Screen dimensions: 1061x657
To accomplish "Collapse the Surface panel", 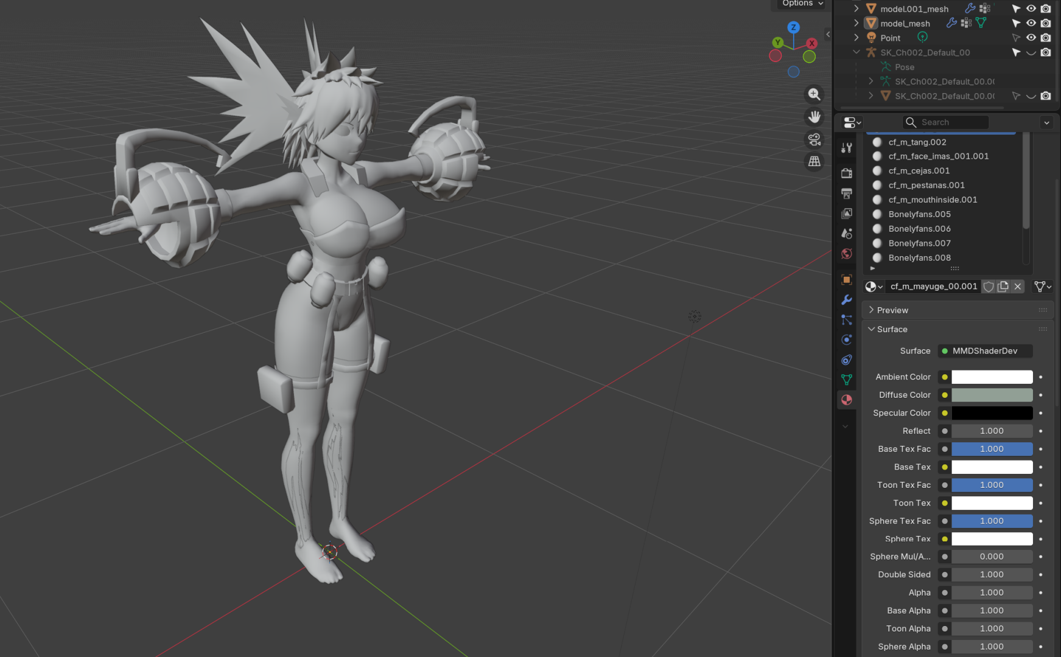I will (x=957, y=329).
